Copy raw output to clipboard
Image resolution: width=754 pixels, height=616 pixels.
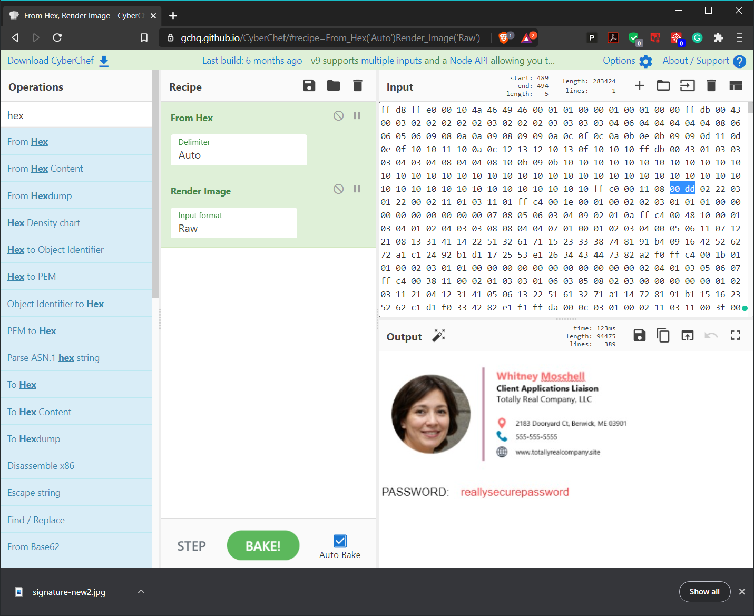pos(663,335)
